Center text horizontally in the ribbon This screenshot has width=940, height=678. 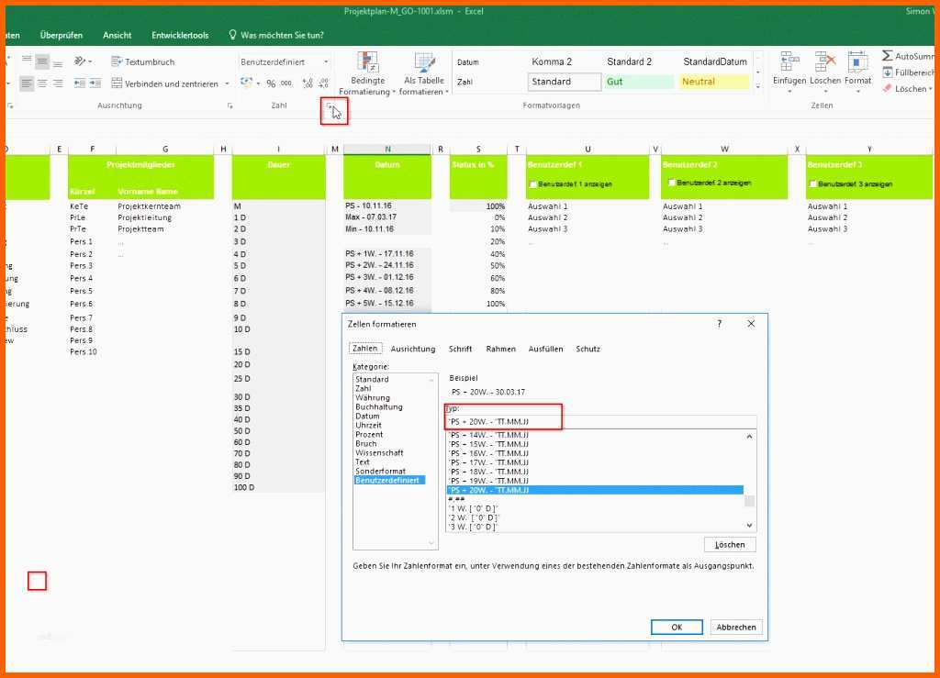coord(42,83)
